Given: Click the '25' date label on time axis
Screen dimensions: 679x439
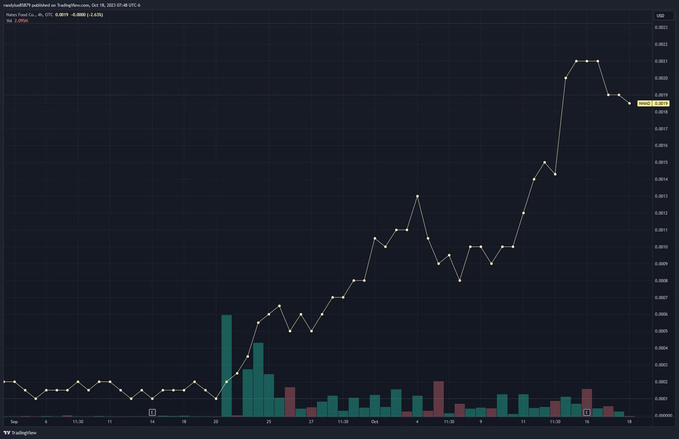Looking at the screenshot, I should [269, 421].
